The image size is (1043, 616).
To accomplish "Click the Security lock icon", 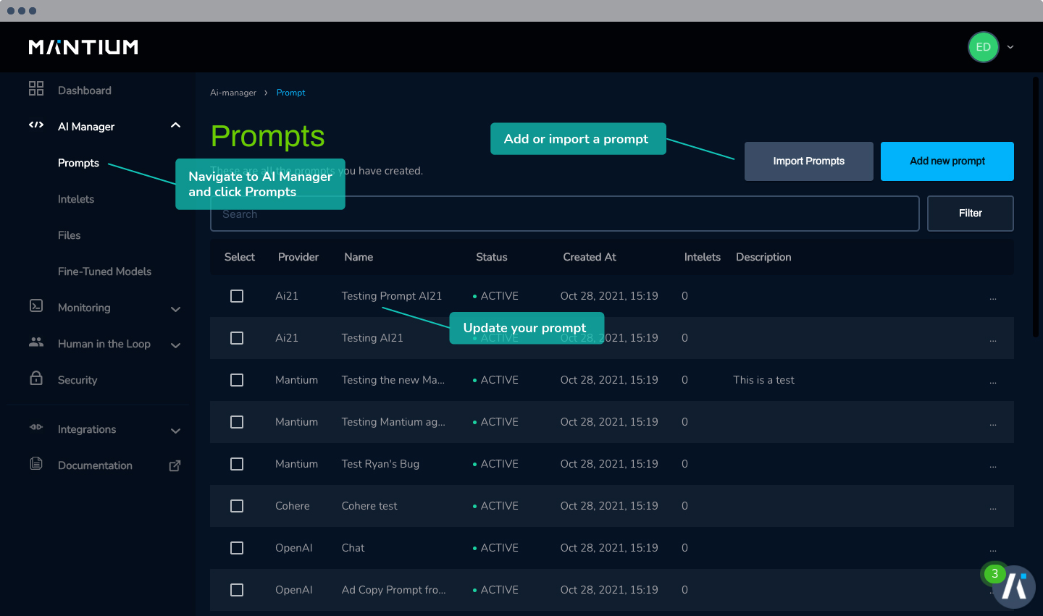I will 36,378.
